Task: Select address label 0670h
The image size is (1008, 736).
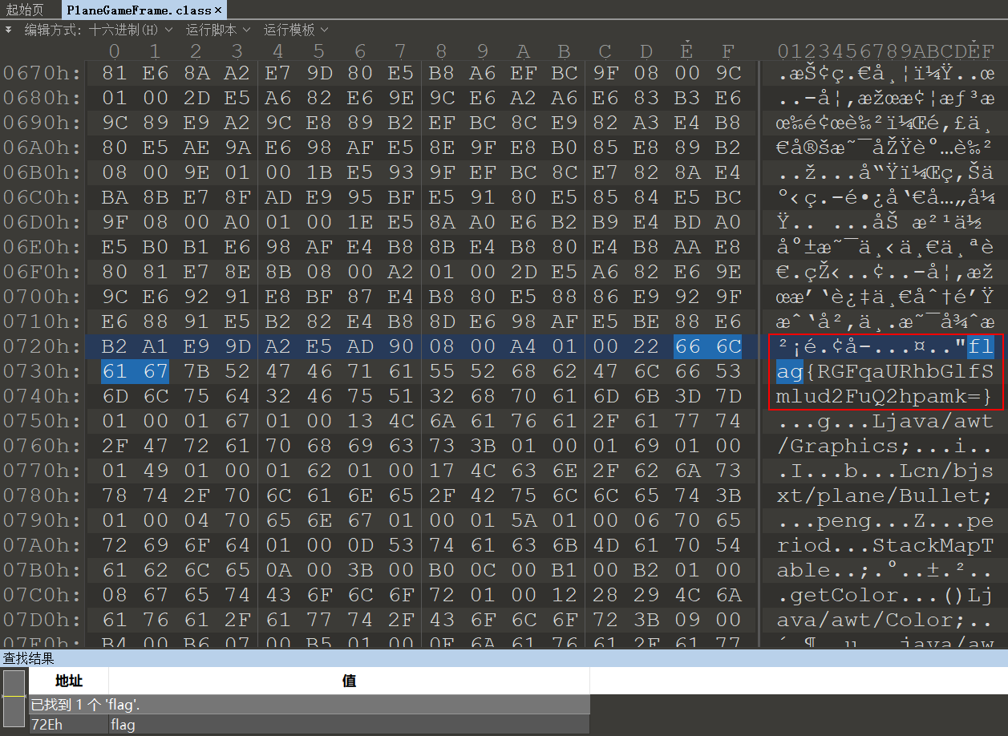Action: point(43,74)
